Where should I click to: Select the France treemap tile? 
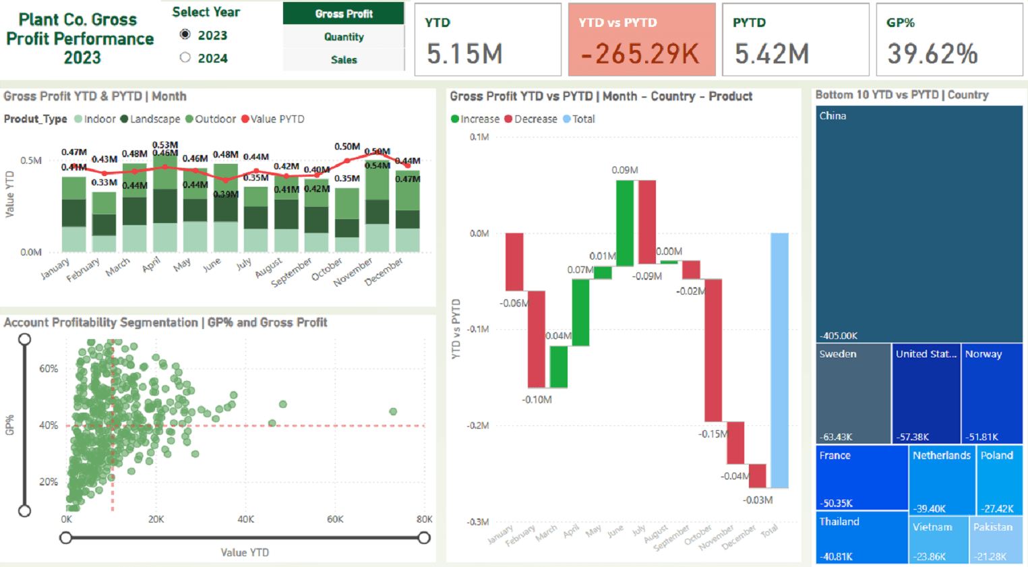862,477
